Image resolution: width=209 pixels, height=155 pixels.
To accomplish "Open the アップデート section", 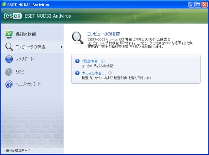I will 32,59.
